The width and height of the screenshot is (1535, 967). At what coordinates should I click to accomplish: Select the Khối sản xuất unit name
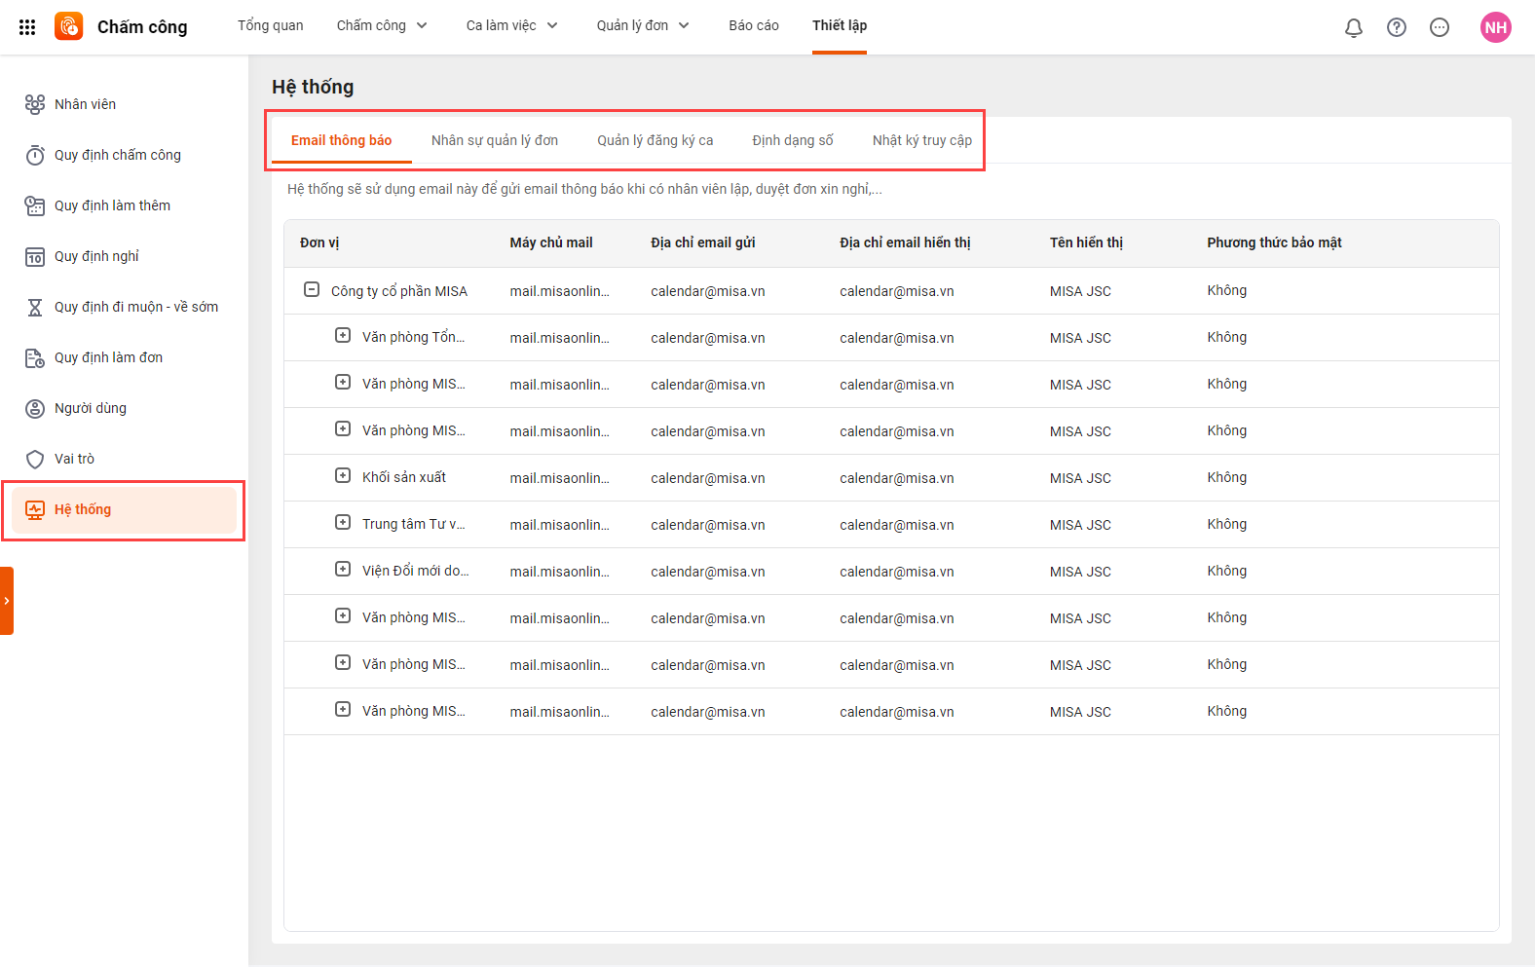[404, 477]
